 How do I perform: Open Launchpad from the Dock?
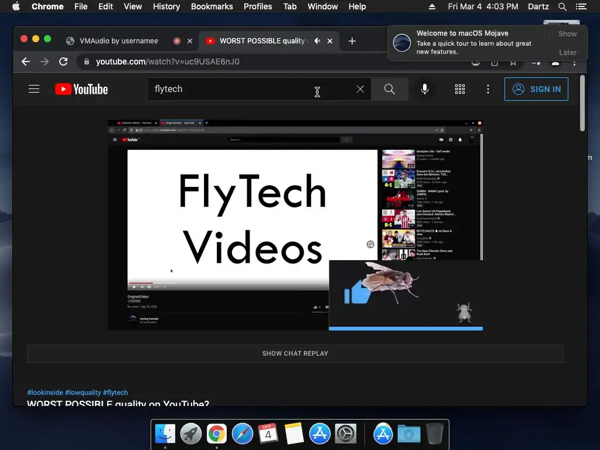(x=191, y=434)
